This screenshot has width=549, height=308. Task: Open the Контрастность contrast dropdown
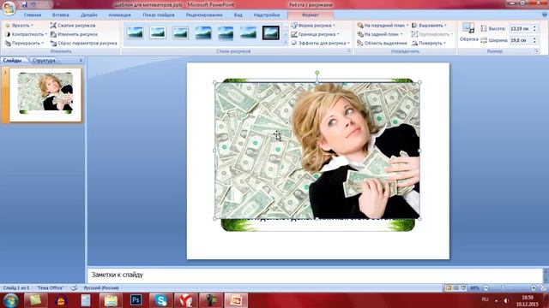pos(26,34)
